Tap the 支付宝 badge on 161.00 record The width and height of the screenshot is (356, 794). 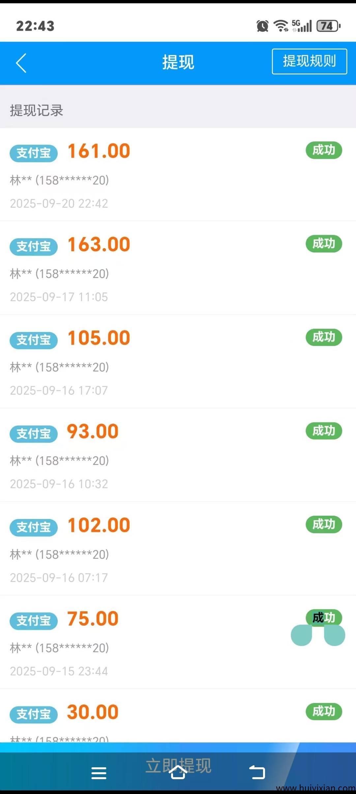(x=34, y=153)
